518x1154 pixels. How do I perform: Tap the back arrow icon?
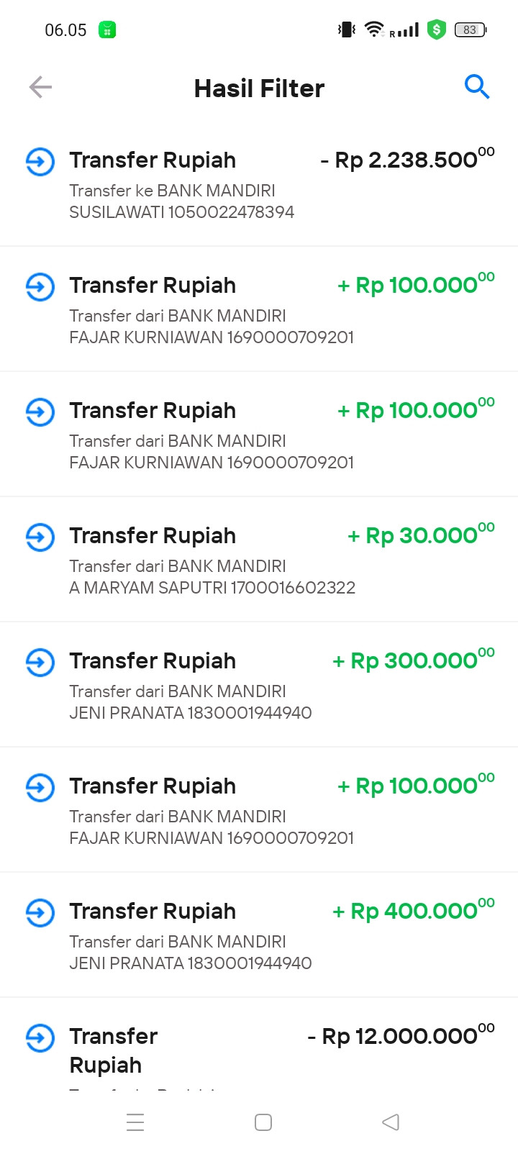tap(40, 88)
